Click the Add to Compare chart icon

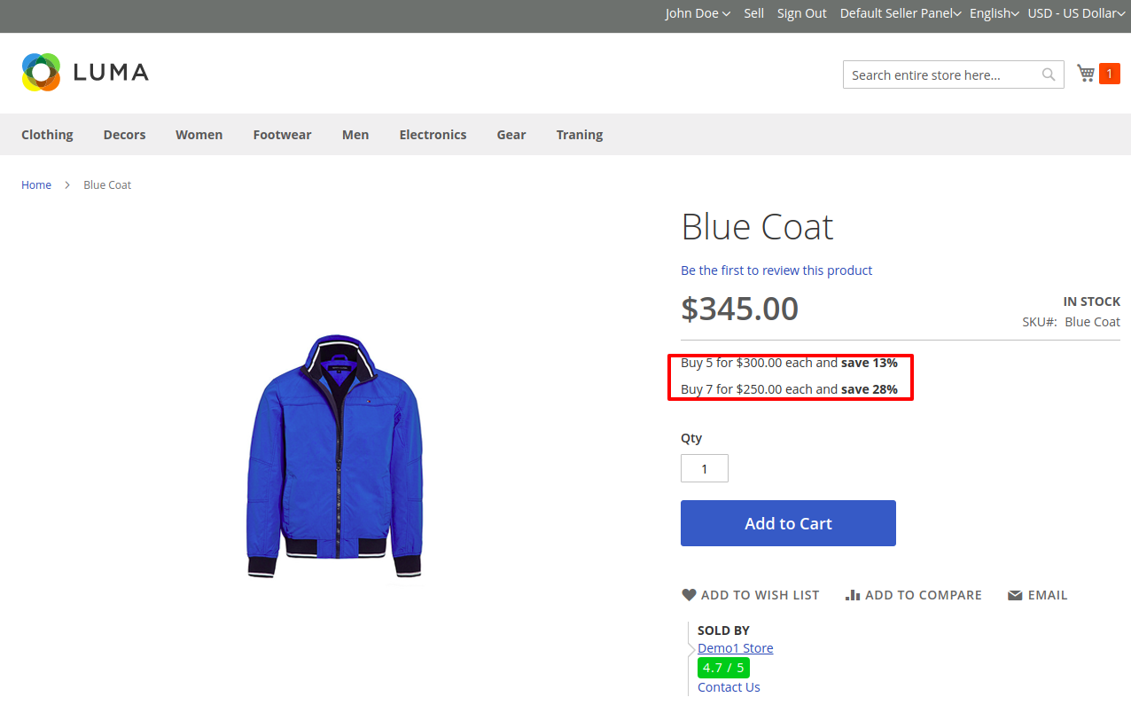coord(853,595)
